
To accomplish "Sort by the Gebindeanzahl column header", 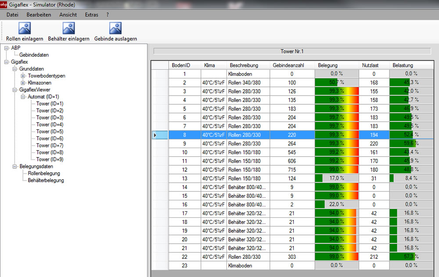I will [292, 65].
